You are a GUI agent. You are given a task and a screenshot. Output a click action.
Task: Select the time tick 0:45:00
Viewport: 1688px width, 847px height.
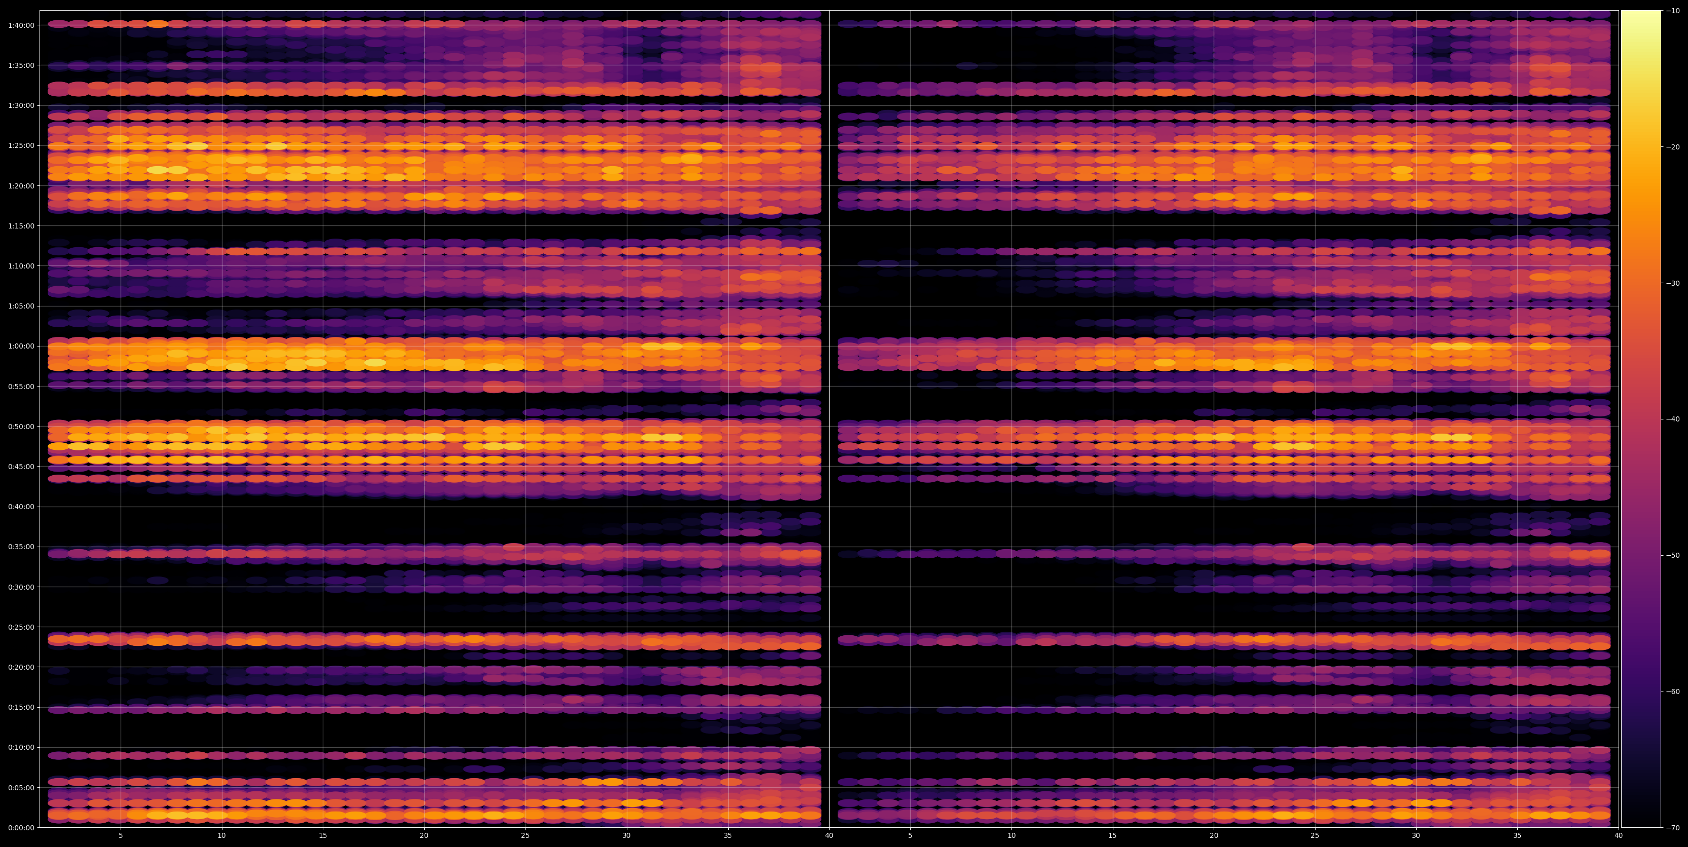21,467
